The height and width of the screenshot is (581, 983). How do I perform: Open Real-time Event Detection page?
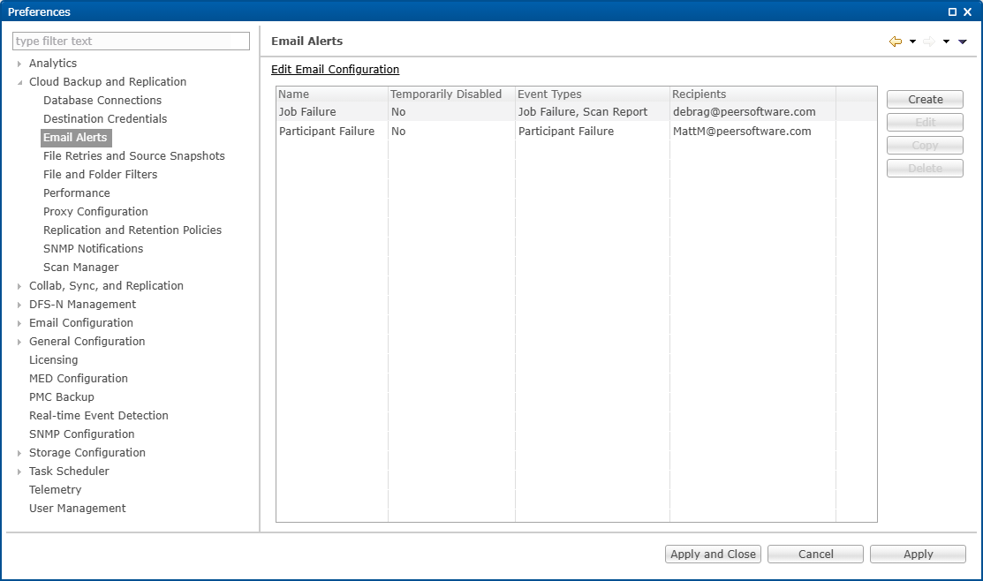click(x=98, y=416)
